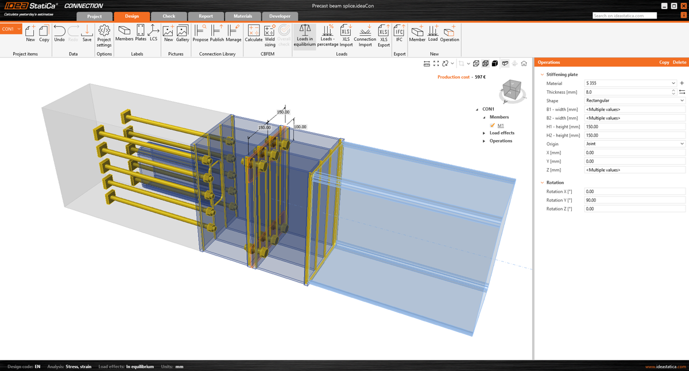Click the Thickness [mm] input field
Image resolution: width=689 pixels, height=371 pixels.
[x=627, y=92]
